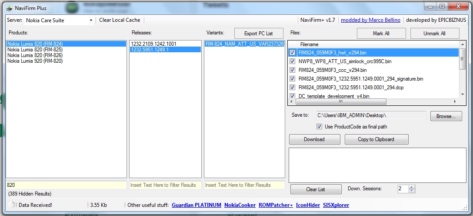Image resolution: width=473 pixels, height=216 pixels.
Task: Click the files list horizontal scrollbar thumb
Action: pyautogui.click(x=340, y=102)
